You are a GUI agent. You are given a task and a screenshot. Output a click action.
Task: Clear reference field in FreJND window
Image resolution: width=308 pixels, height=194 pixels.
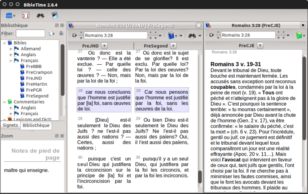tap(75, 35)
